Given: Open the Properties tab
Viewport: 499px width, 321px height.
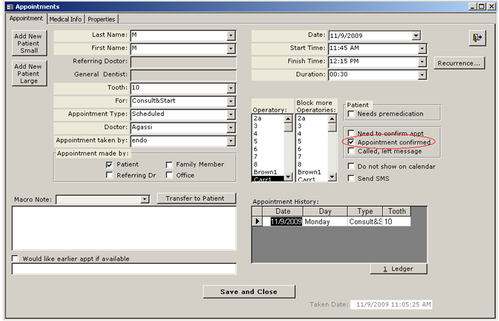Looking at the screenshot, I should [x=101, y=19].
